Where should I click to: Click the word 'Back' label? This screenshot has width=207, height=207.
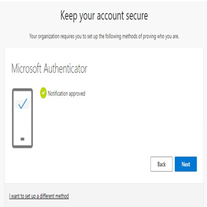tap(161, 164)
